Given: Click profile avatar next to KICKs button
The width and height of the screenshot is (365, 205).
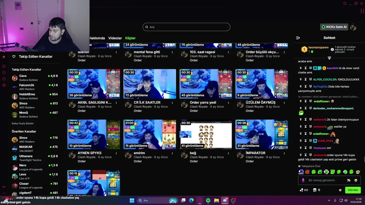Looking at the screenshot, I should pos(353,27).
